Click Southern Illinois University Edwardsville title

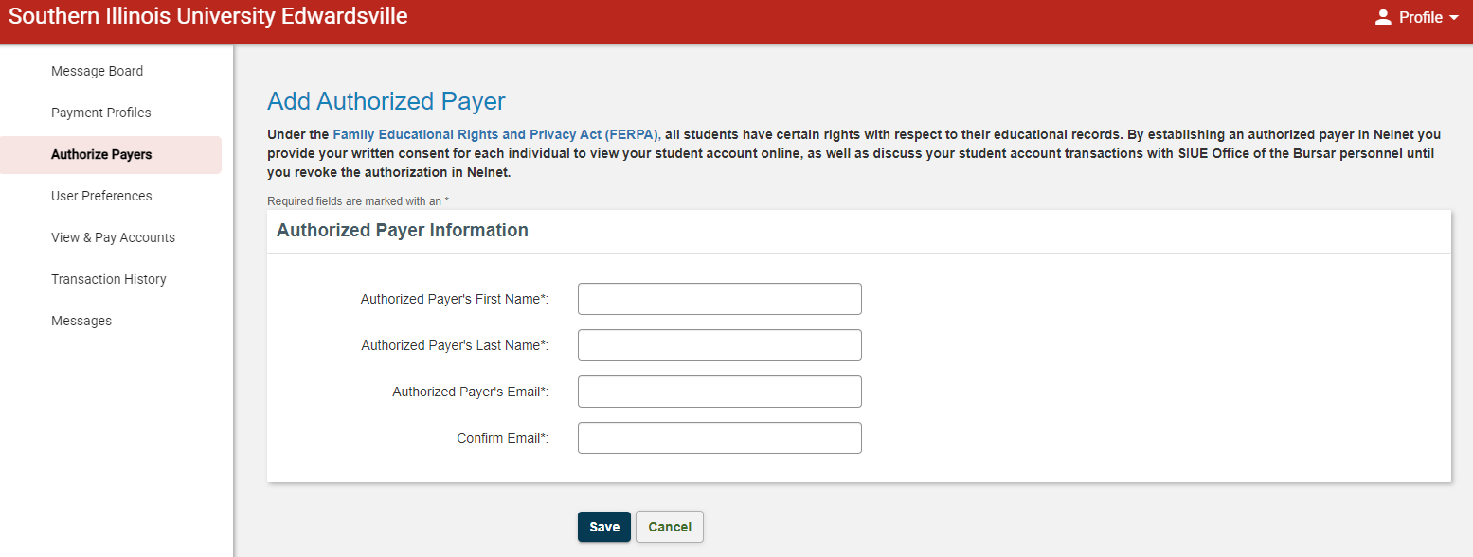click(x=208, y=17)
